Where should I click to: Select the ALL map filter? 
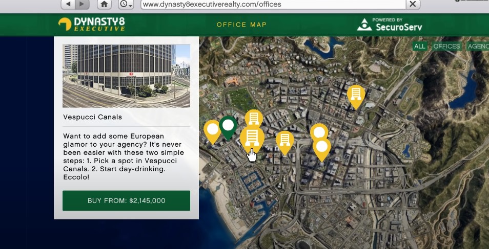(x=420, y=47)
